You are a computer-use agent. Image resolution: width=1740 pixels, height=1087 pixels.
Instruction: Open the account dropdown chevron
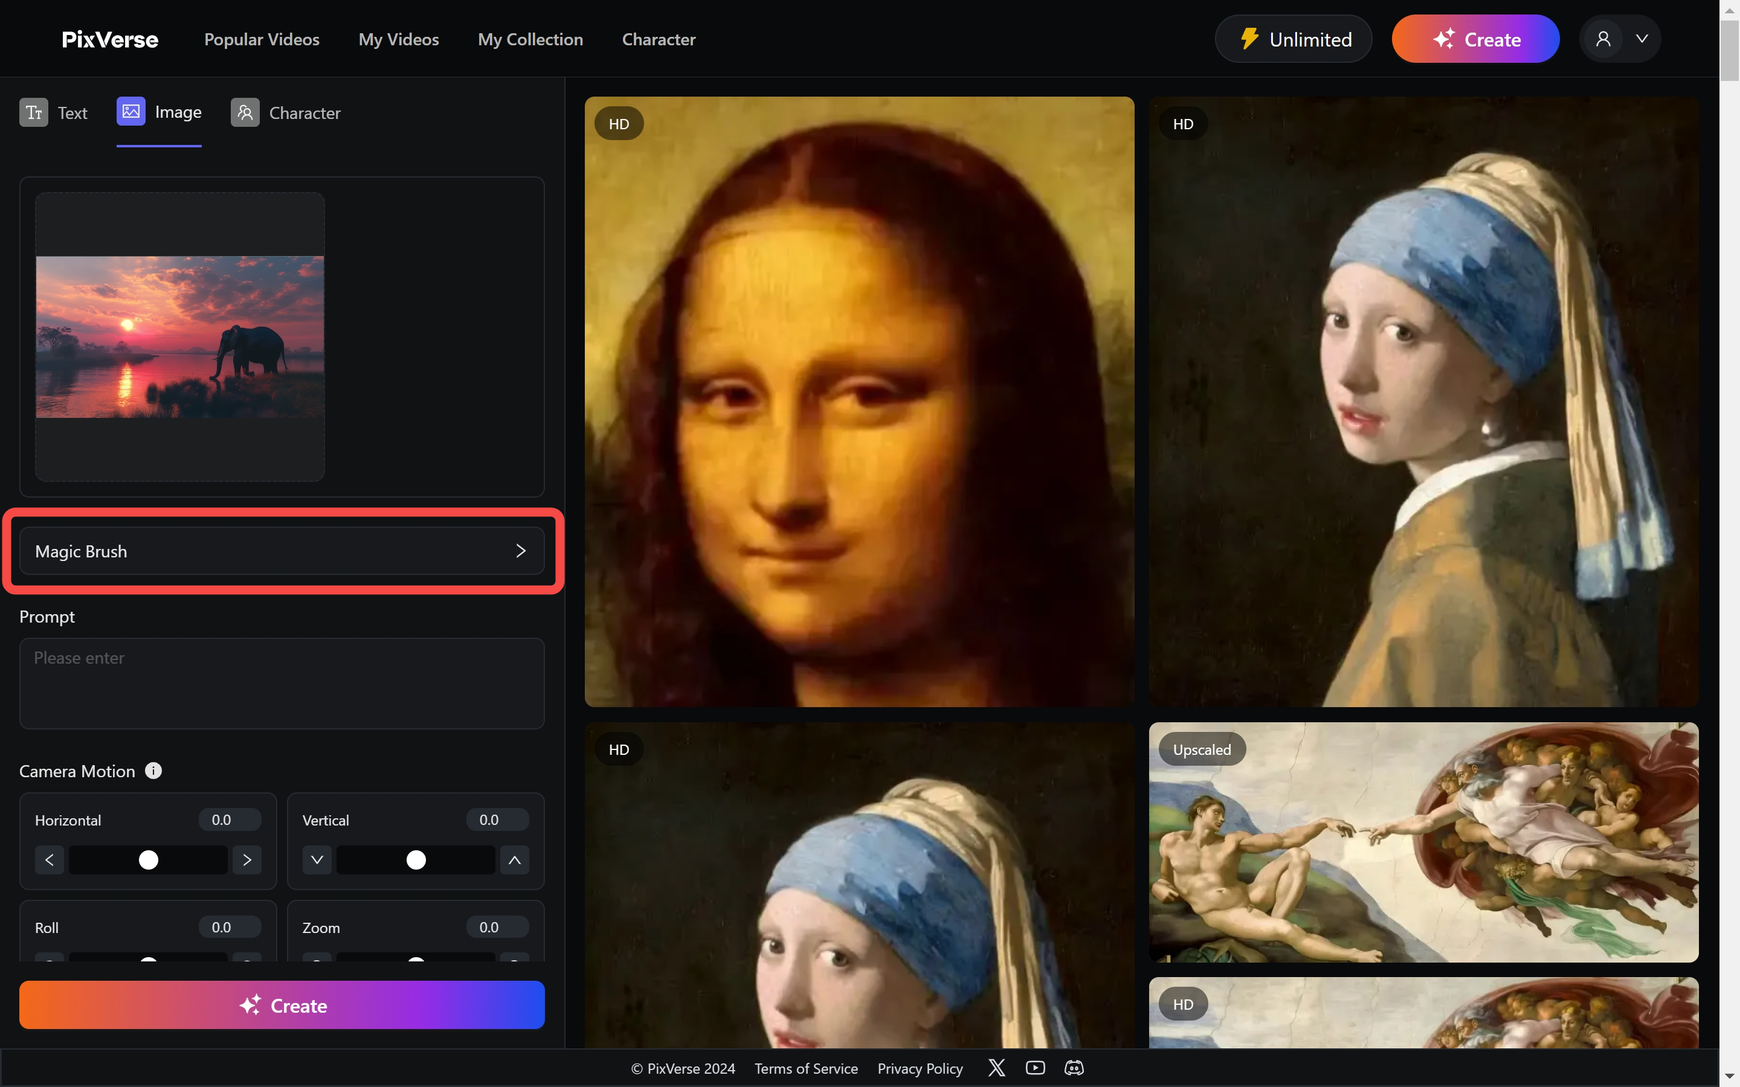click(1642, 39)
